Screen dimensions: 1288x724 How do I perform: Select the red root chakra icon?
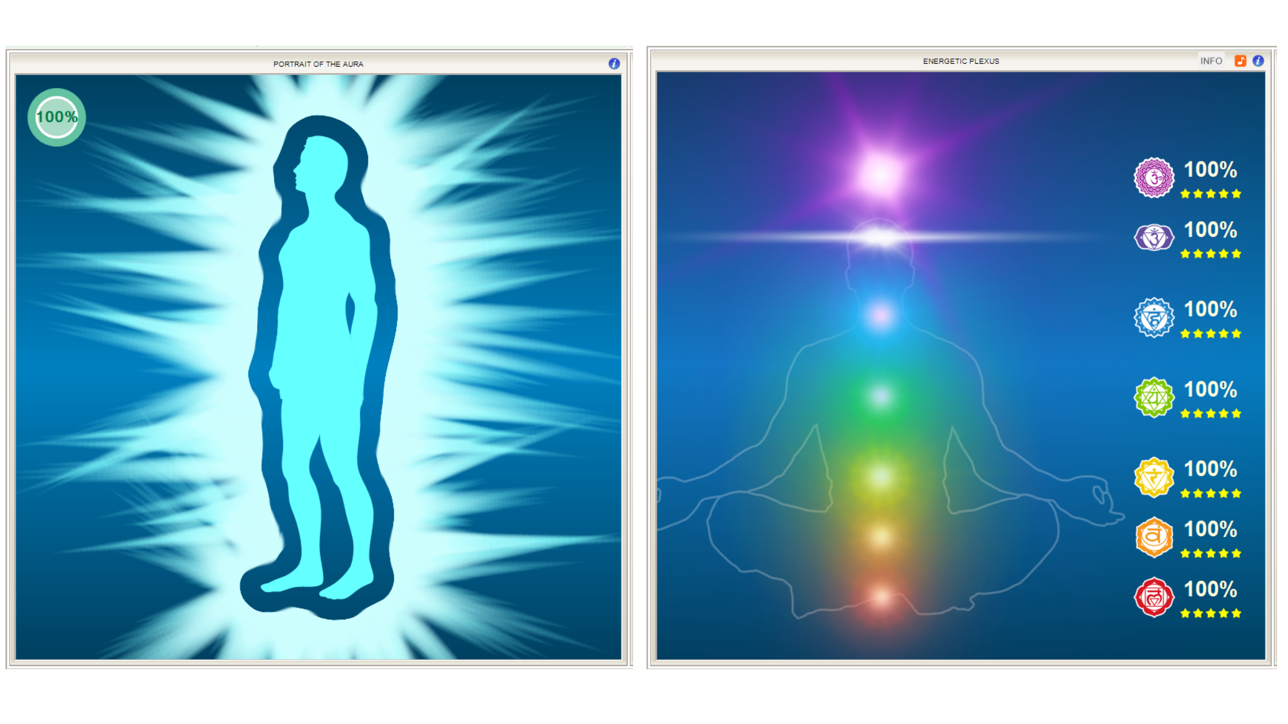(1153, 598)
